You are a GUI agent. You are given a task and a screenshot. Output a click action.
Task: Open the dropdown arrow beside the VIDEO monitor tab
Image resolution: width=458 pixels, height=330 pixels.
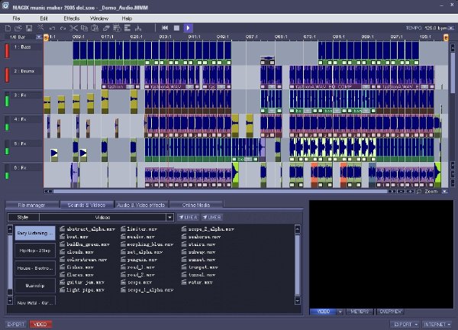(340, 312)
